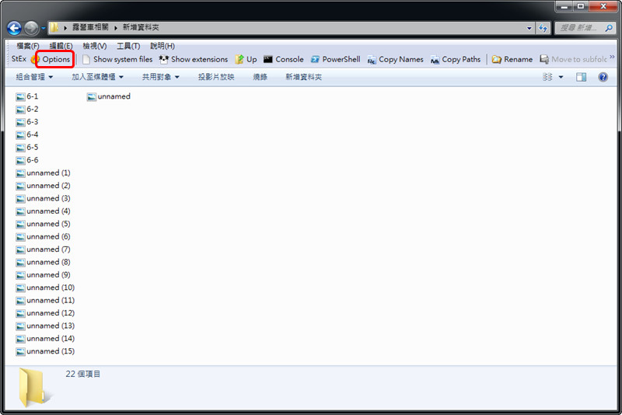Click the blue Help icon
This screenshot has height=415, width=622.
pos(603,77)
